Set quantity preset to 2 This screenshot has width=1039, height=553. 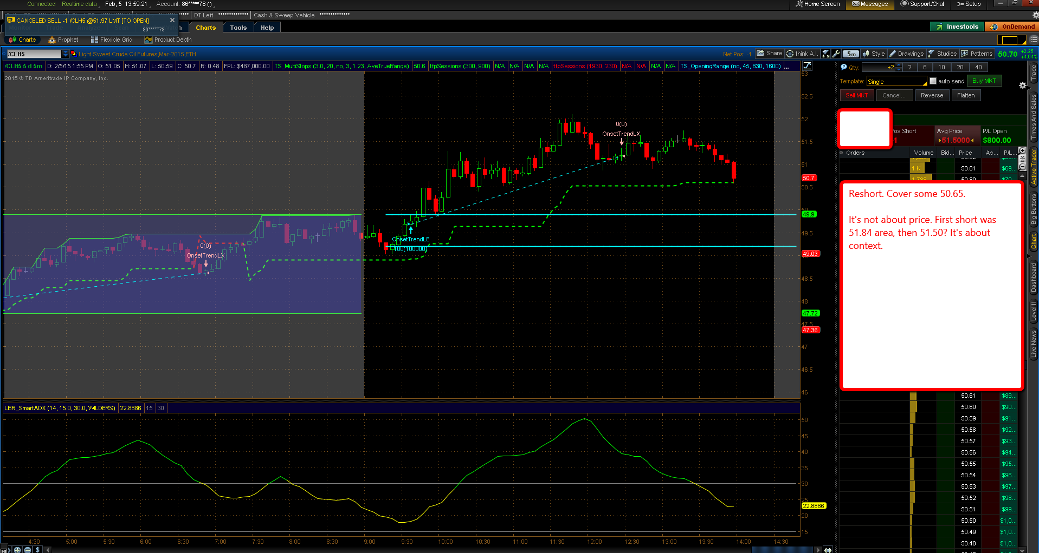[x=910, y=67]
